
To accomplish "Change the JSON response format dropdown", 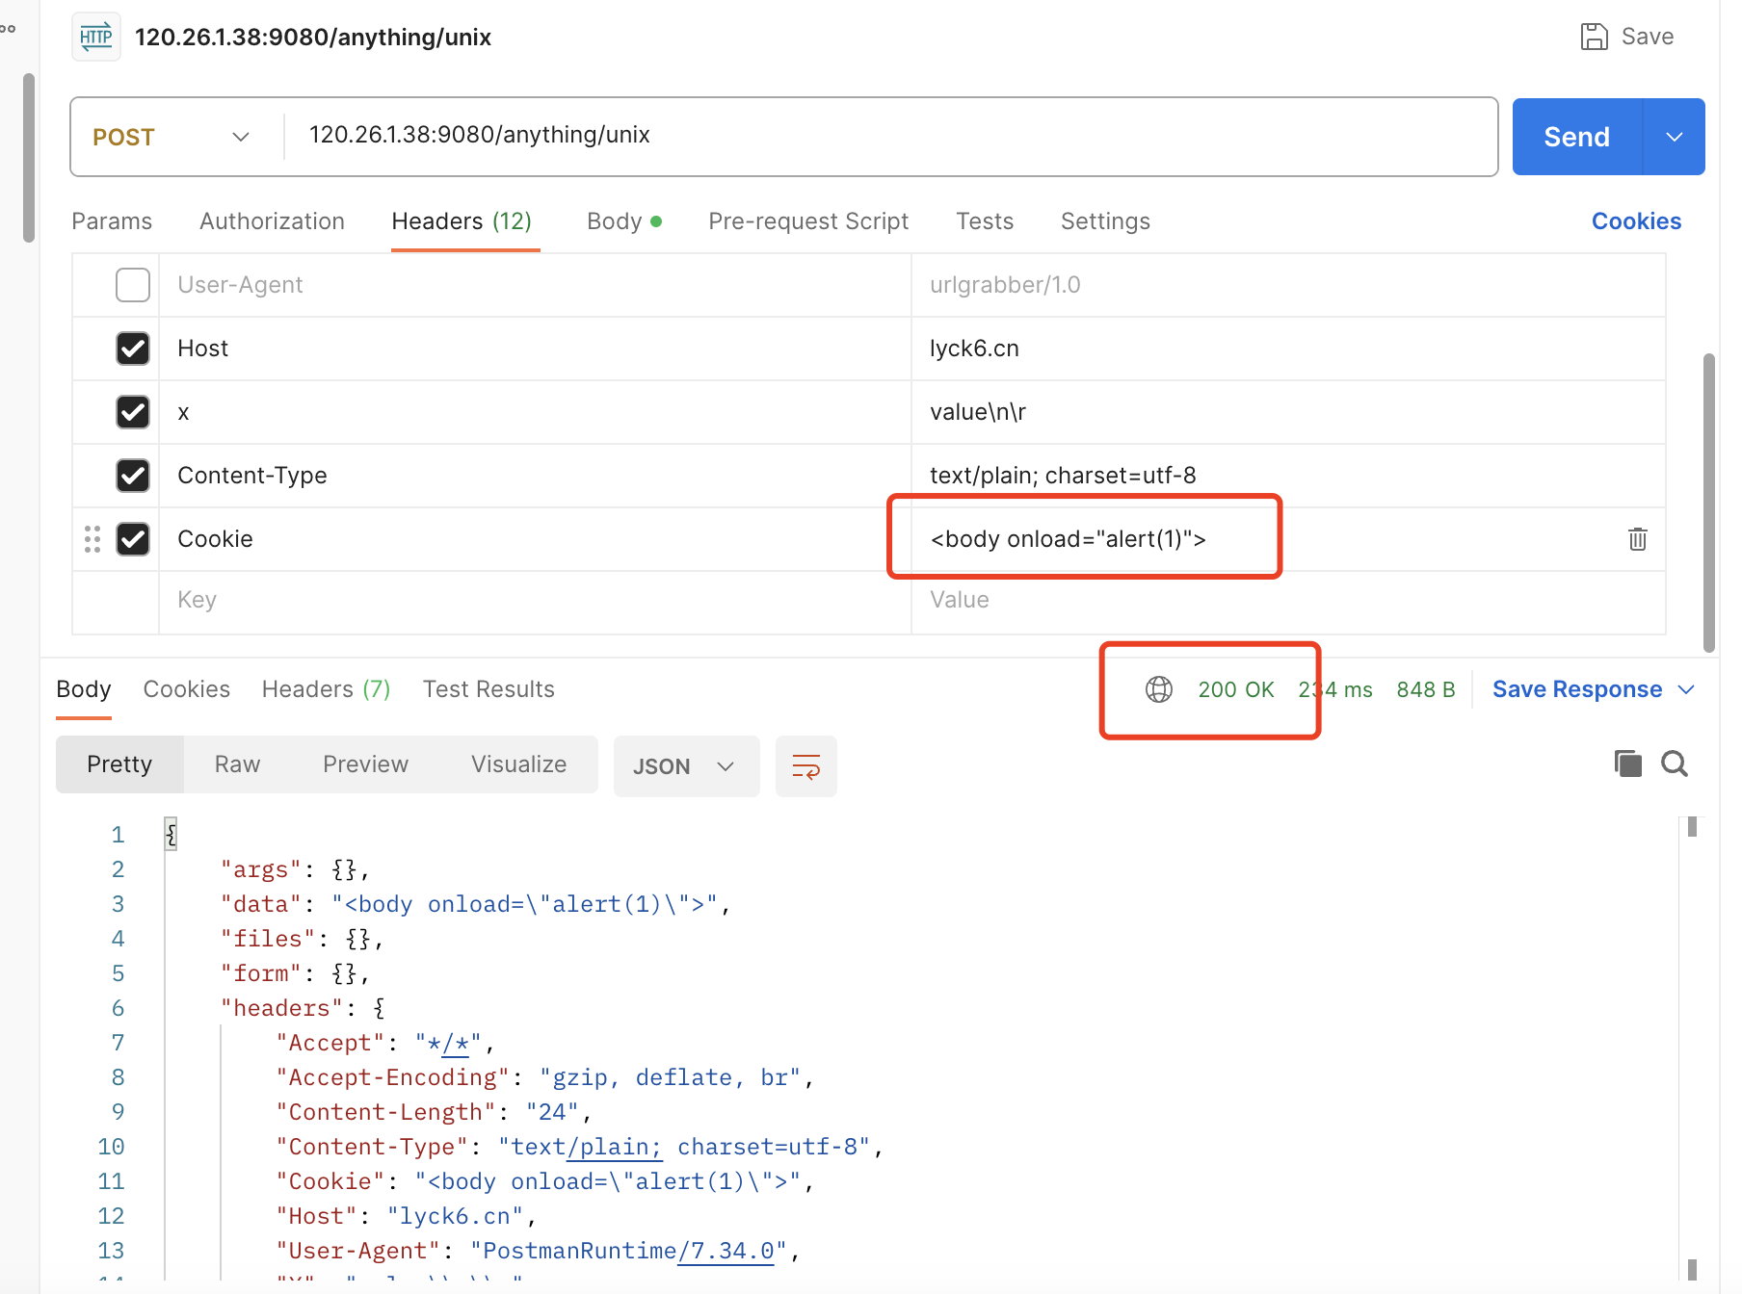I will coord(686,765).
